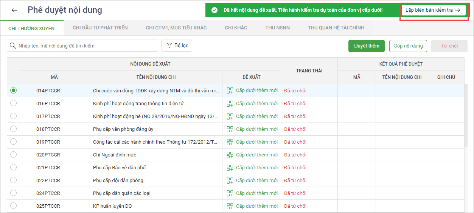The width and height of the screenshot is (474, 213).
Task: Click the Cấp dưới thêm mới icon for 014PTCCR
Action: [x=230, y=90]
